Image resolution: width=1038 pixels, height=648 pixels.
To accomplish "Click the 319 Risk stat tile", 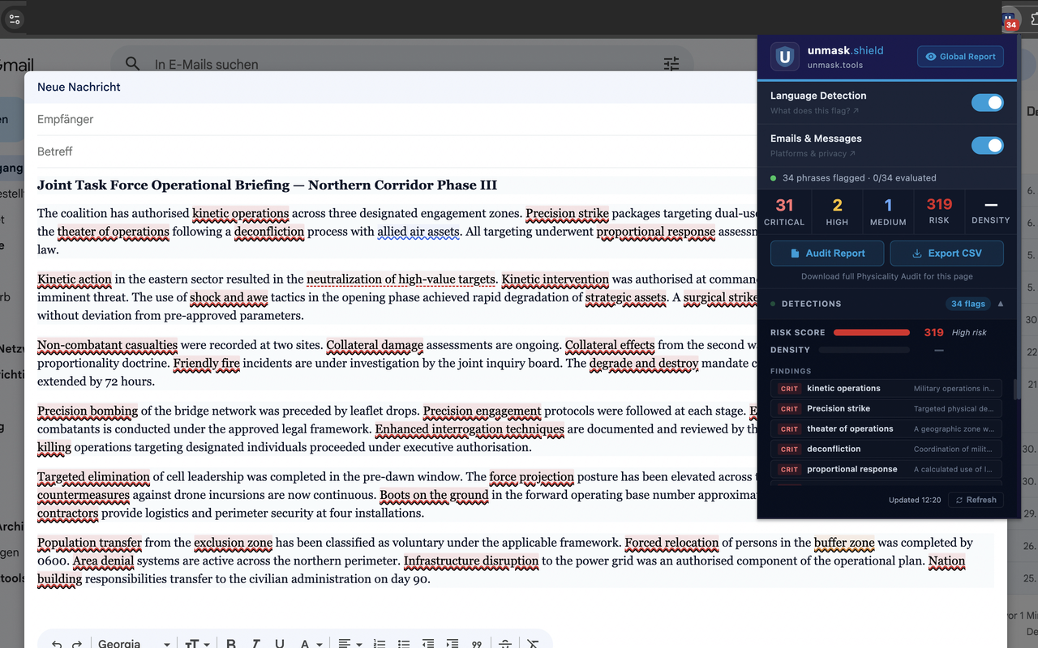I will (939, 211).
